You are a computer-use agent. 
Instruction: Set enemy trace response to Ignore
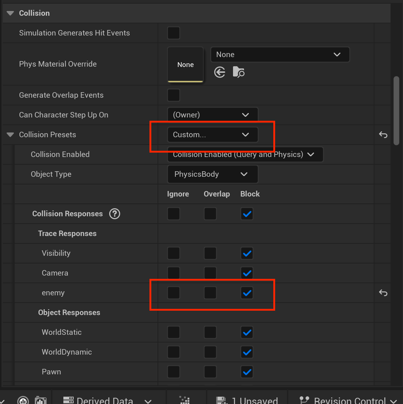point(174,293)
